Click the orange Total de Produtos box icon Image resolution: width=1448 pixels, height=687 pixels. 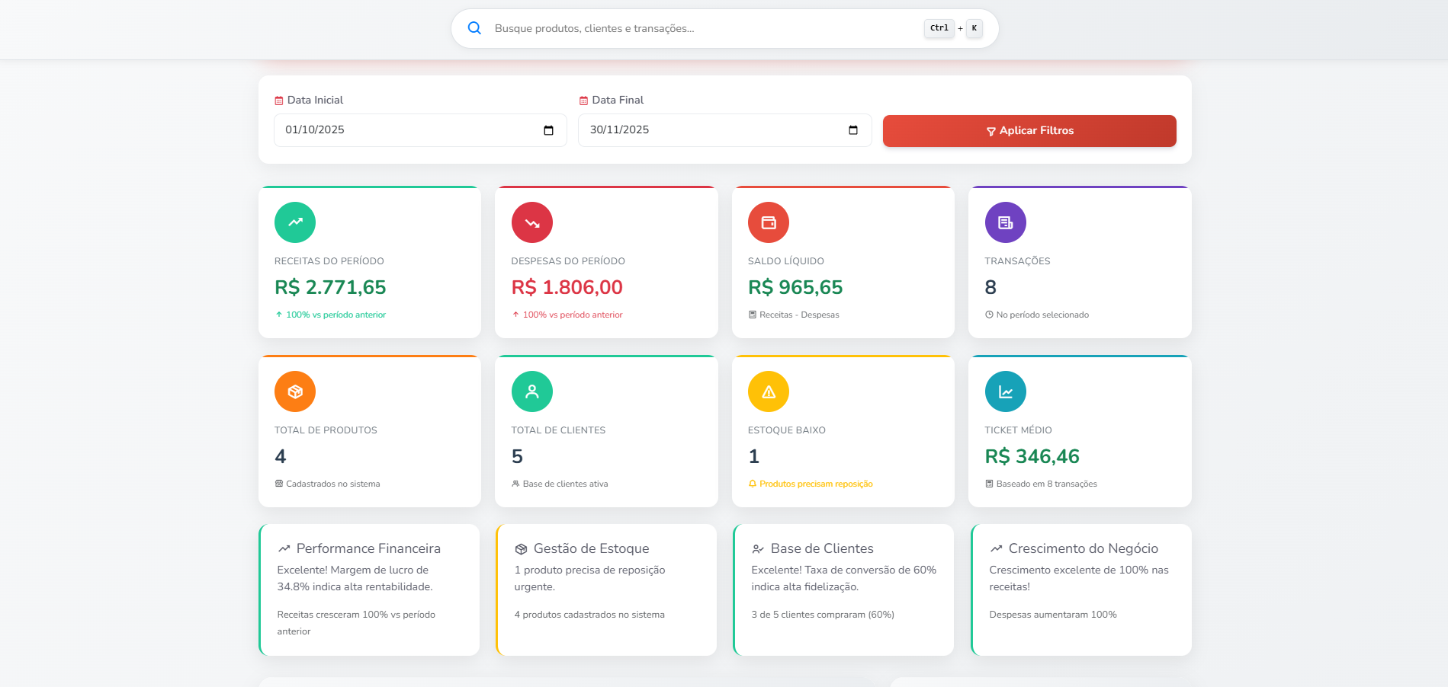tap(295, 391)
